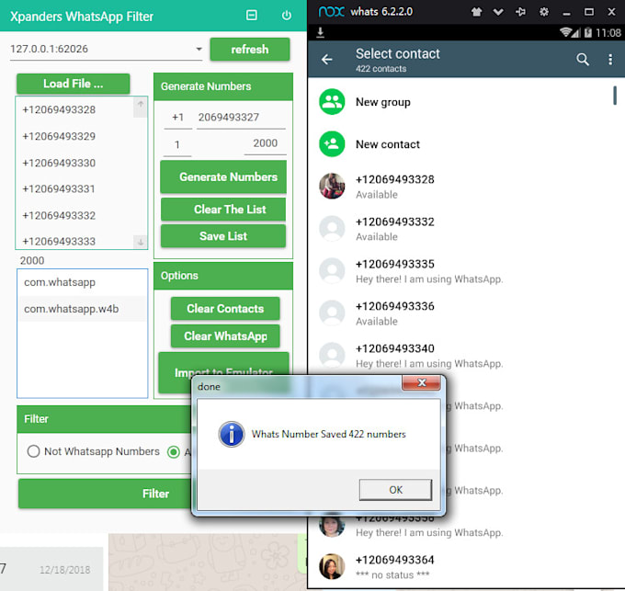Click number list scroll-down arrow
This screenshot has width=625, height=591.
click(x=141, y=242)
